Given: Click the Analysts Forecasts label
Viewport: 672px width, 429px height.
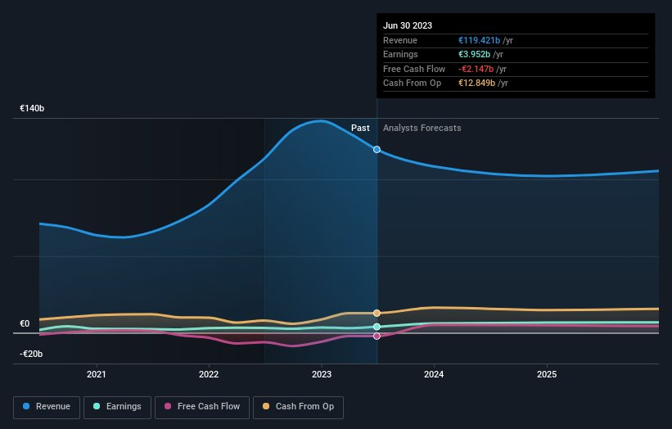Looking at the screenshot, I should [422, 129].
